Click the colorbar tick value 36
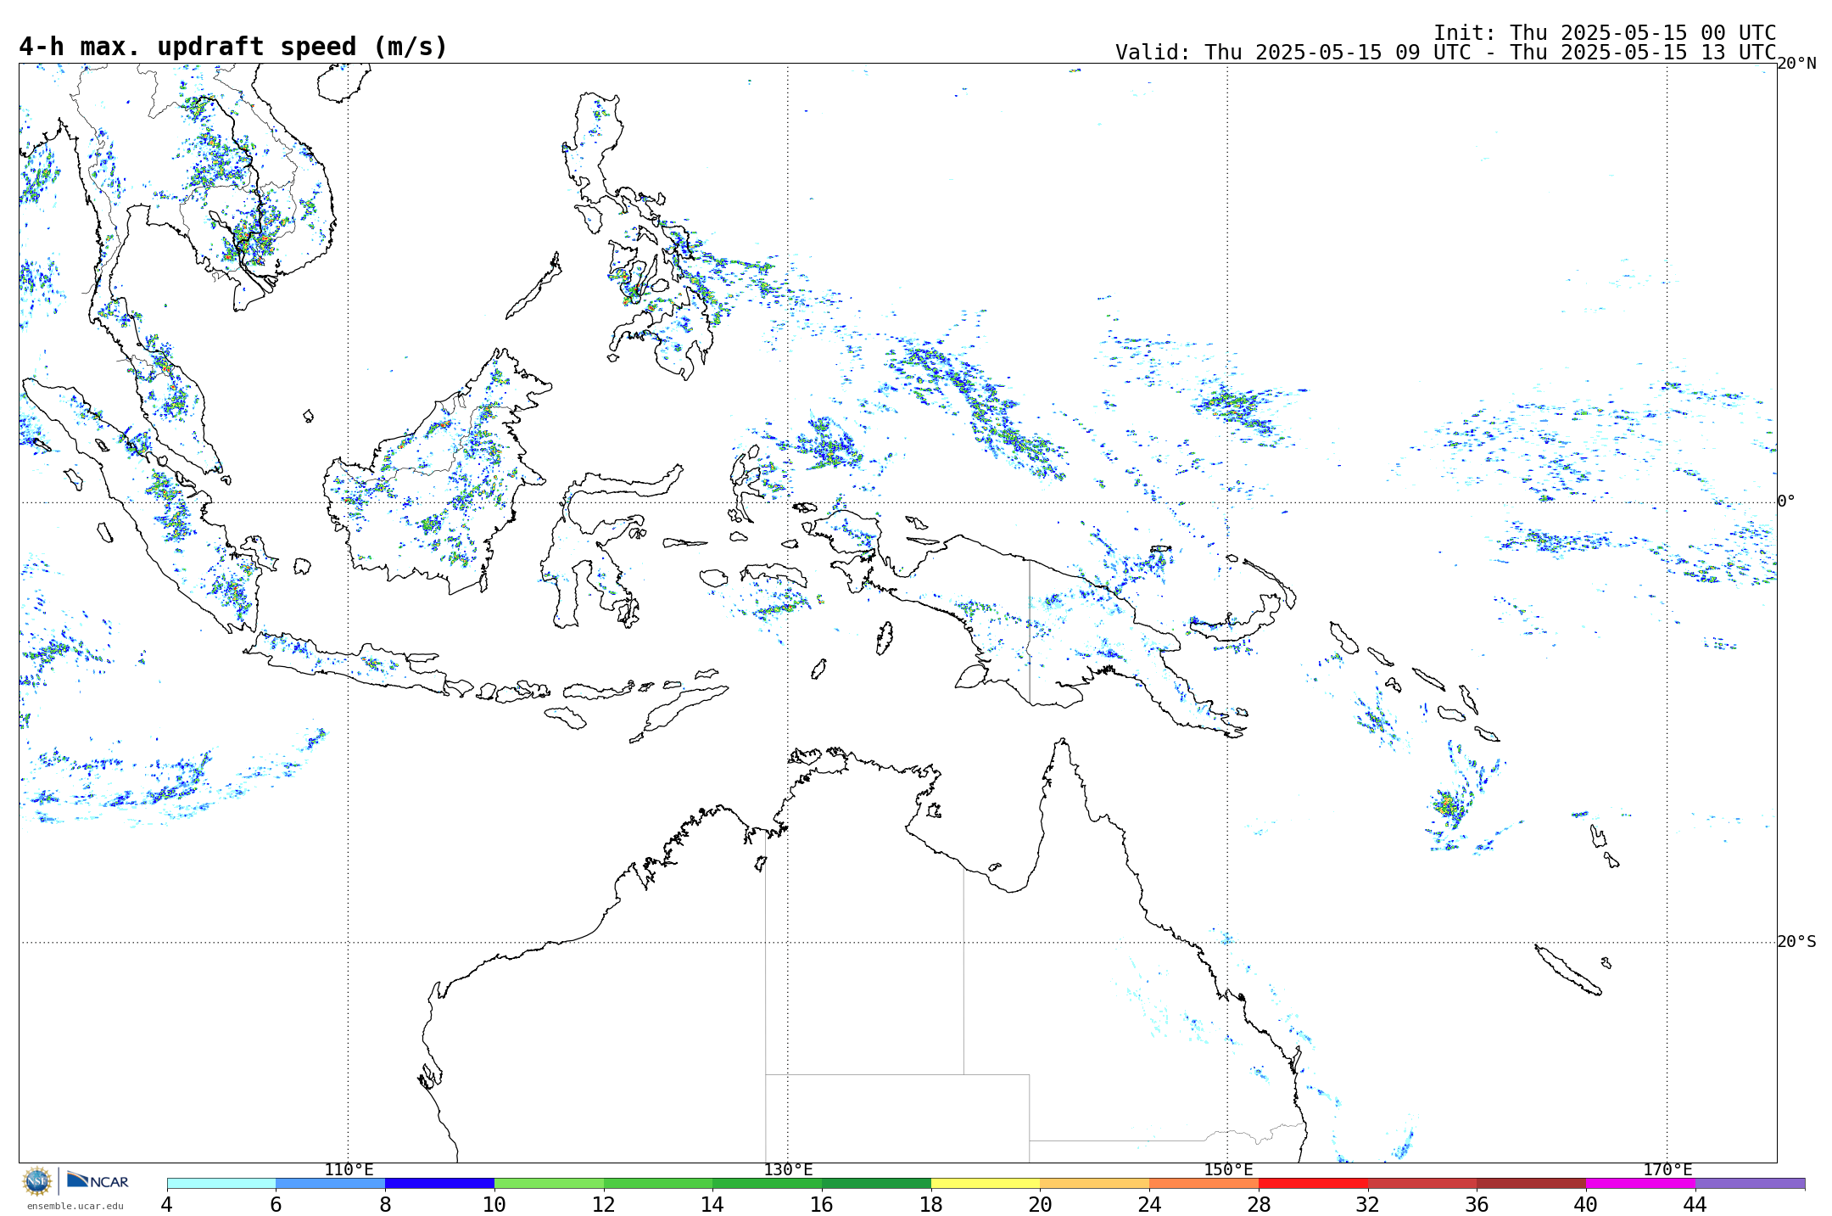This screenshot has height=1216, width=1832. pos(1477,1204)
